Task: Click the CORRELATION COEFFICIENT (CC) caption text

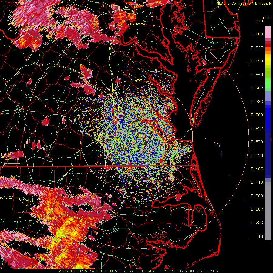Action: point(95,271)
